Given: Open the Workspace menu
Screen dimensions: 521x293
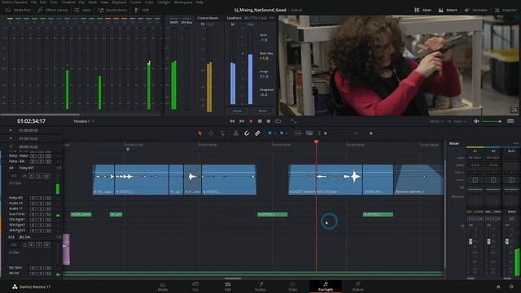Looking at the screenshot, I should [x=183, y=2].
